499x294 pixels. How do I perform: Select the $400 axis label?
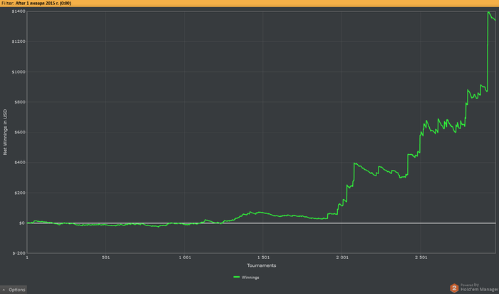[20, 163]
